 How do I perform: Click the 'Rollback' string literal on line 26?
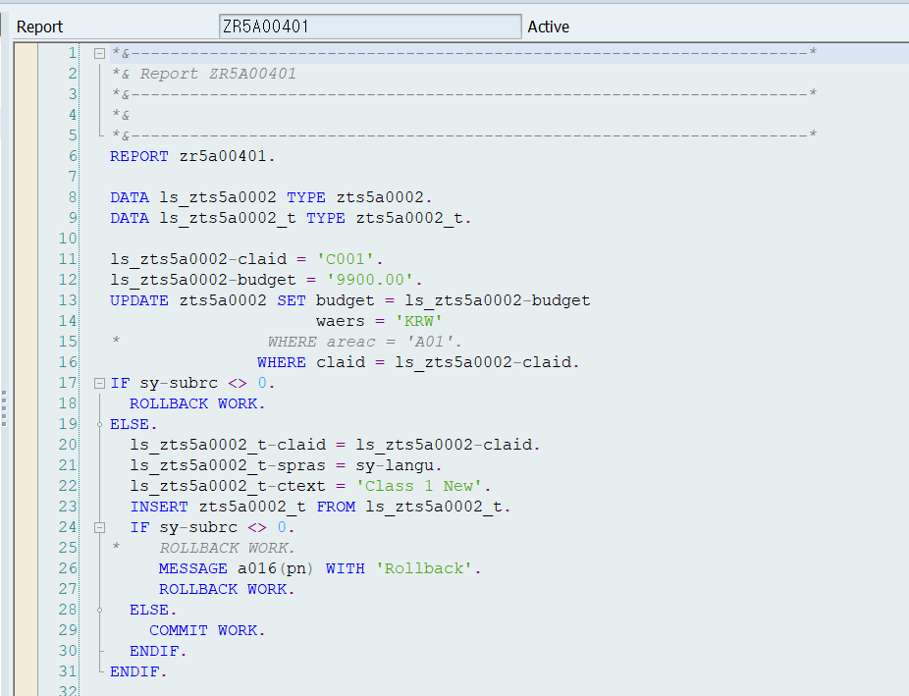tap(424, 568)
